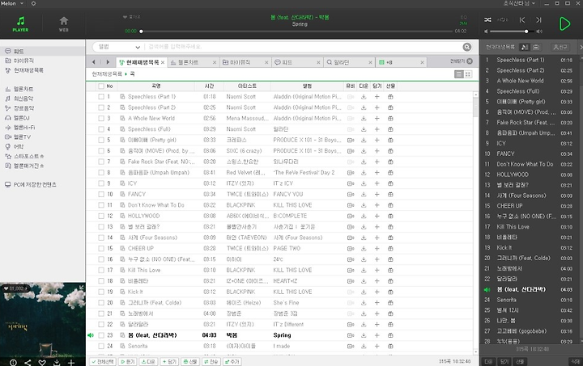Skip to the previous track

(522, 20)
